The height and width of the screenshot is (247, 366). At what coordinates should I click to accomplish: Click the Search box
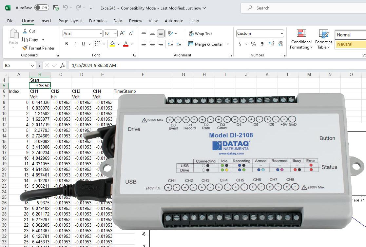(303, 8)
